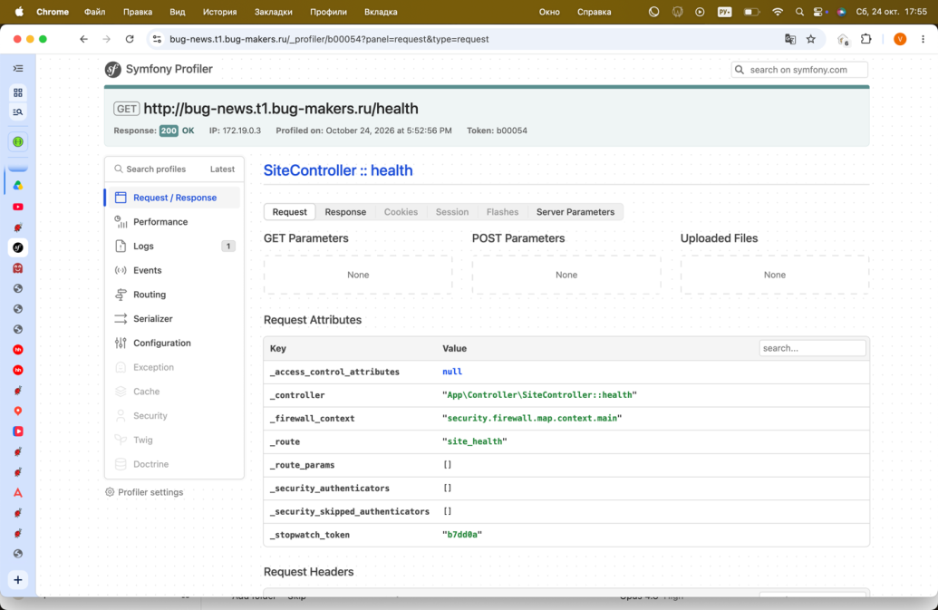The height and width of the screenshot is (610, 938).
Task: Open the Закладки menu
Action: point(274,12)
